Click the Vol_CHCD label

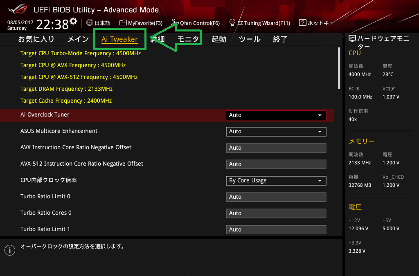[x=393, y=177]
